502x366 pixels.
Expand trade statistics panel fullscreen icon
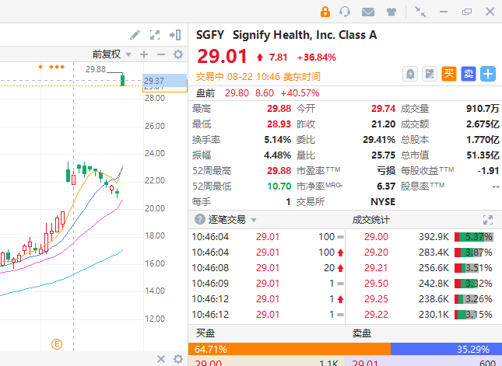[488, 220]
